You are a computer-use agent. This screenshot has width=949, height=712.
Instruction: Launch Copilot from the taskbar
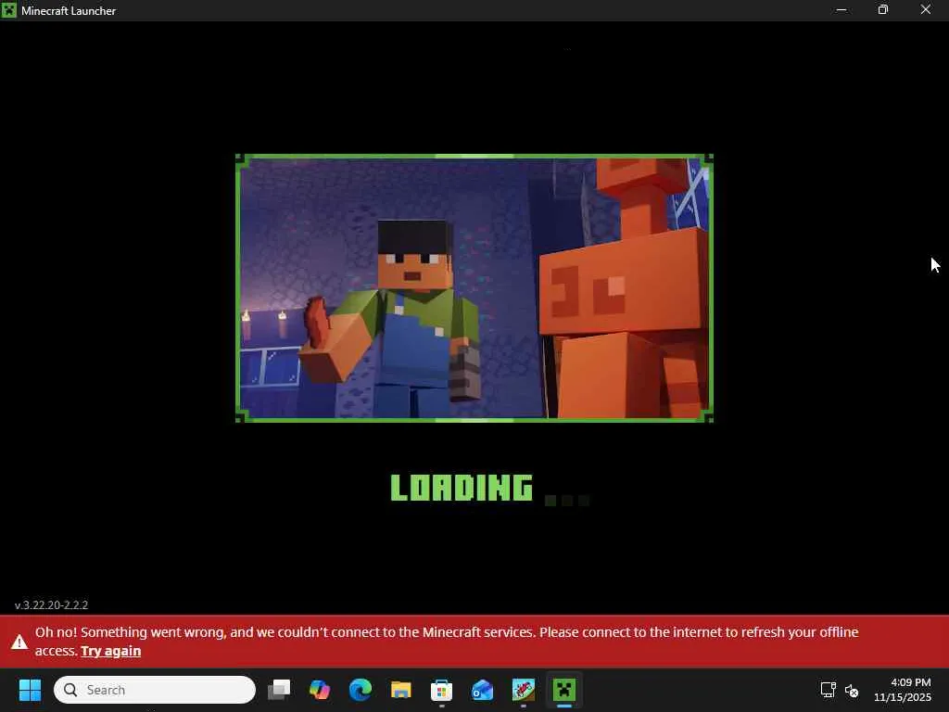tap(320, 690)
